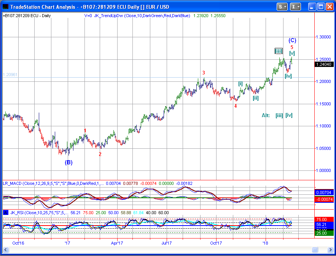Click the blue 'A' icon beside JK_RSI

pyautogui.click(x=6, y=213)
